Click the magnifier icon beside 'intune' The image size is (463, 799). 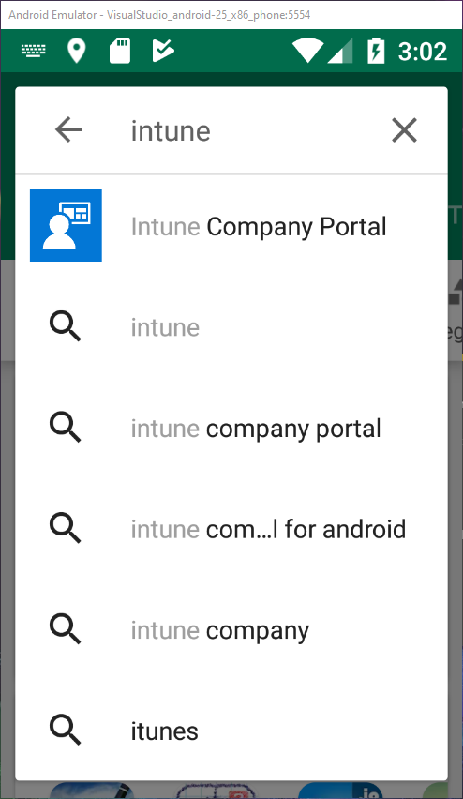(x=65, y=326)
